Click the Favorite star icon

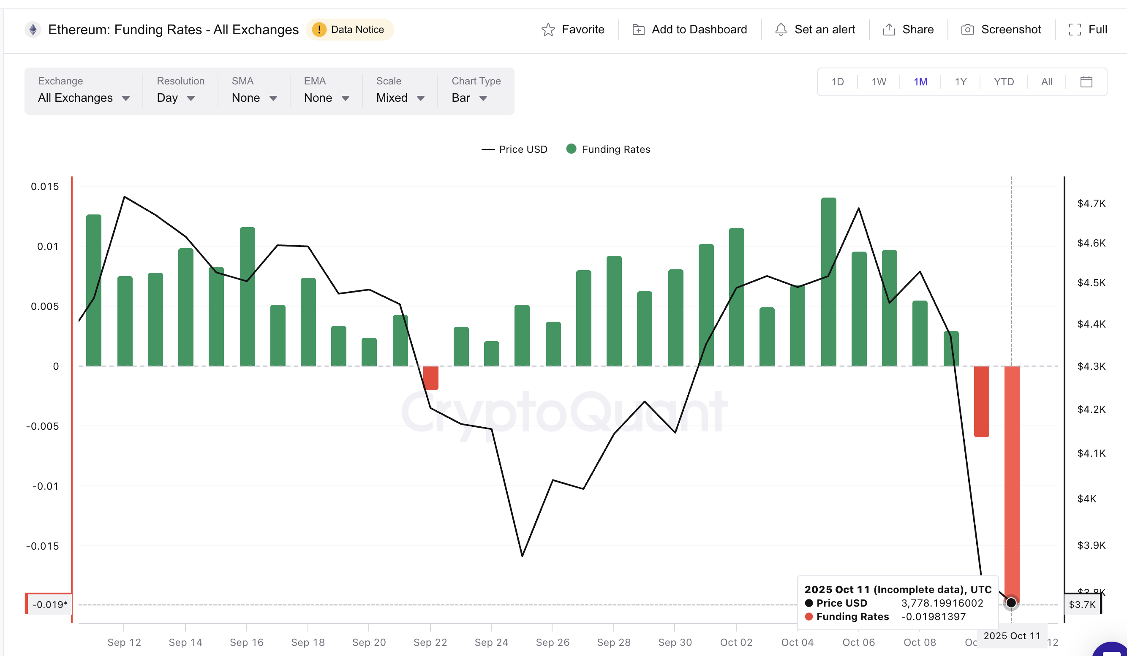pos(549,29)
